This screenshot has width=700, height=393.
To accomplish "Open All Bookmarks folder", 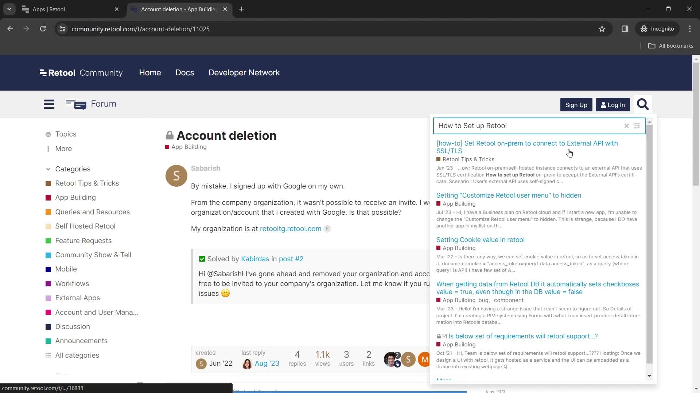I will (x=670, y=46).
